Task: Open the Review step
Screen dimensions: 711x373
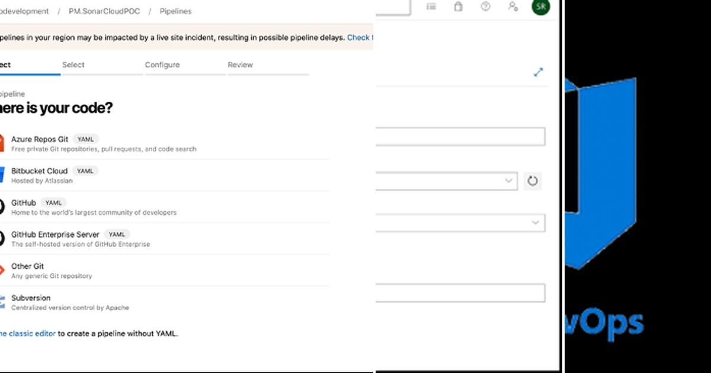Action: click(x=240, y=65)
